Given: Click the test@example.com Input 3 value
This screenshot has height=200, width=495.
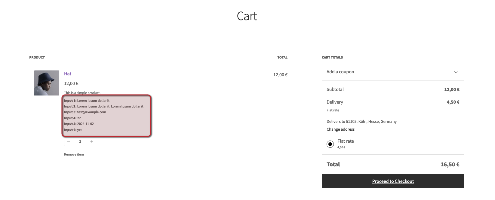Looking at the screenshot, I should click(91, 112).
